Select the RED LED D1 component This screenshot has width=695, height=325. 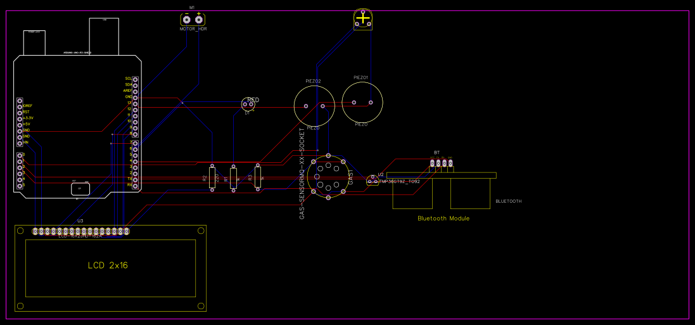click(x=248, y=104)
